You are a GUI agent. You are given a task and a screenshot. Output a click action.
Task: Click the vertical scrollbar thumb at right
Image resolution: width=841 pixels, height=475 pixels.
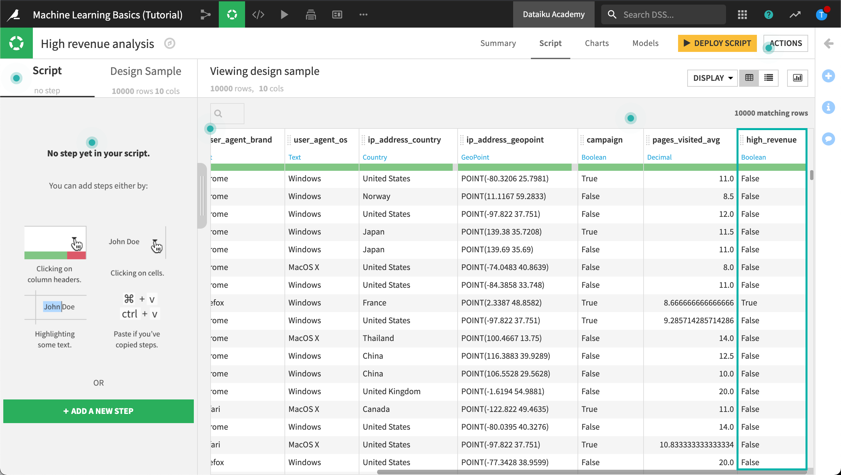811,175
